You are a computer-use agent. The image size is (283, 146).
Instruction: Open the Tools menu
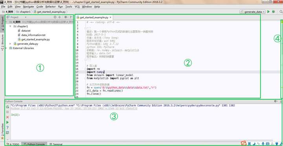tap(68, 7)
